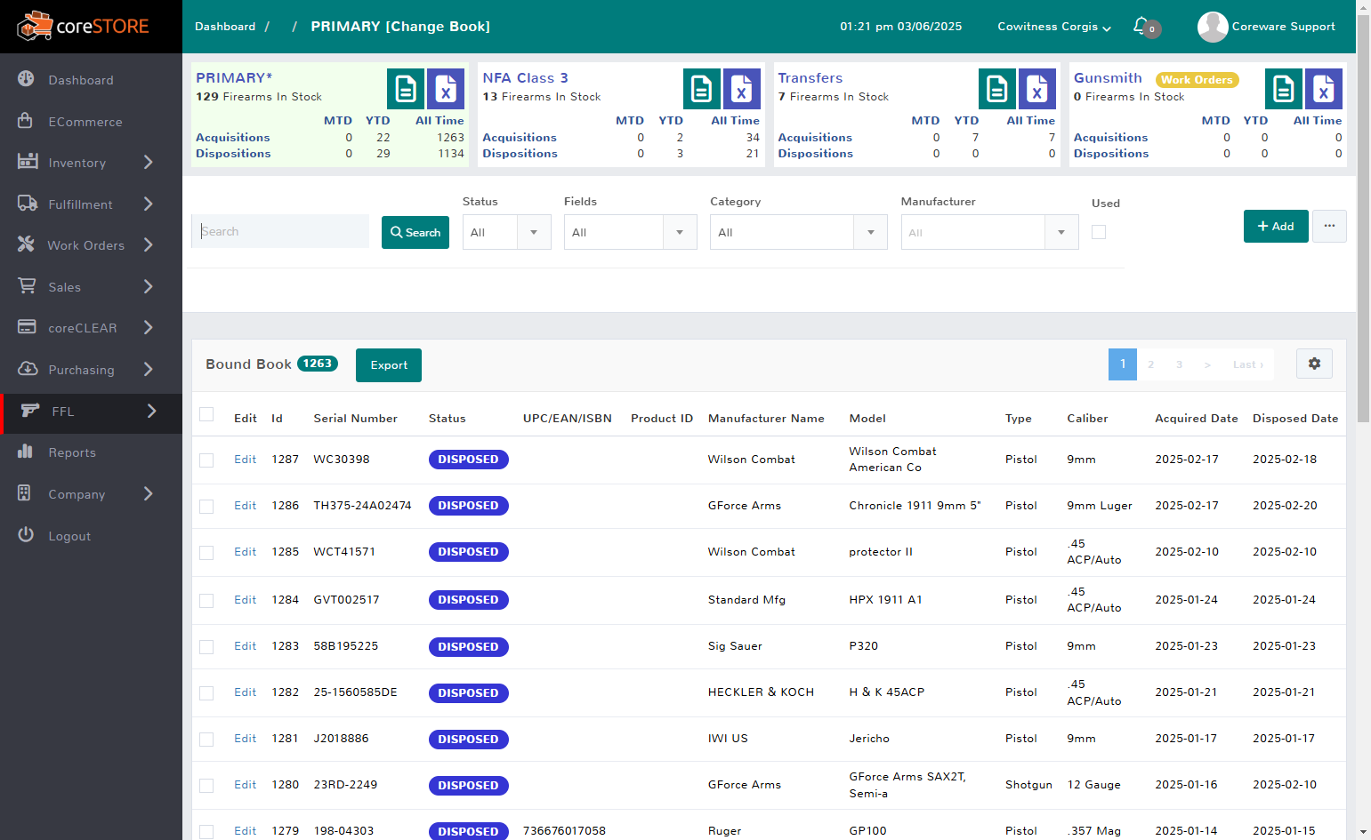Click the Search button
Viewport: 1371px width, 840px height.
[x=415, y=232]
